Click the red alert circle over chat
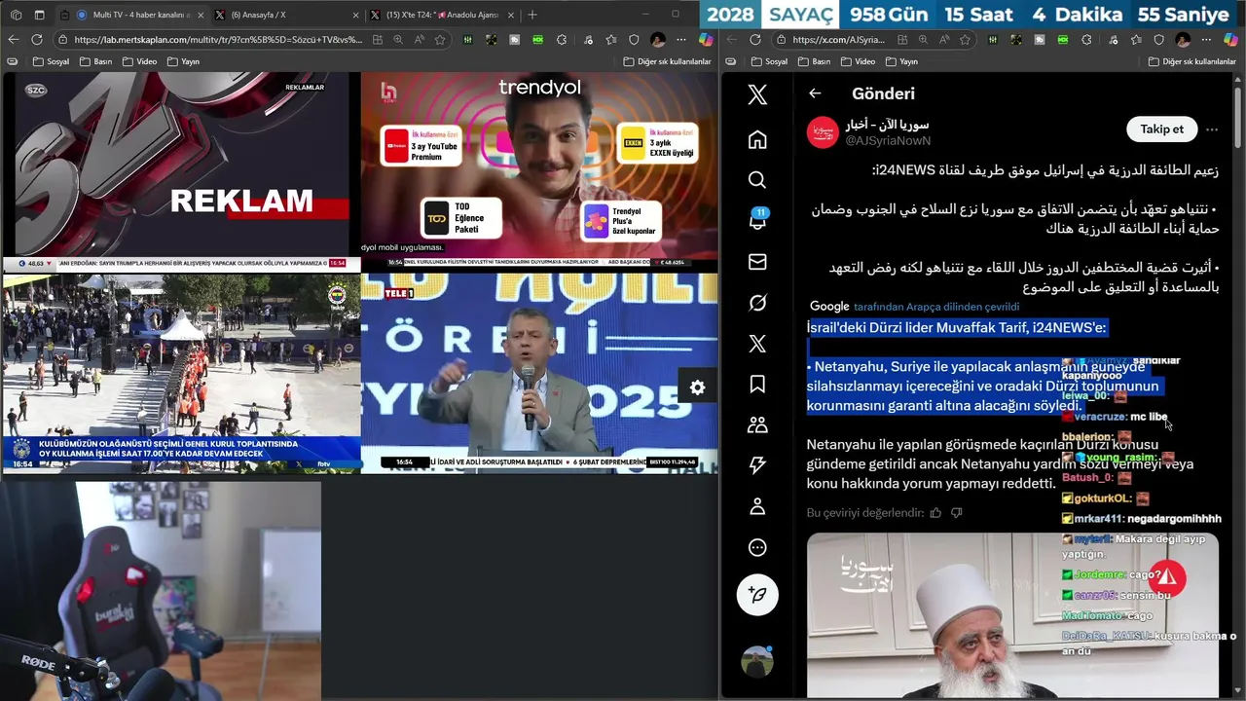Viewport: 1246px width, 701px height. pos(1167,579)
